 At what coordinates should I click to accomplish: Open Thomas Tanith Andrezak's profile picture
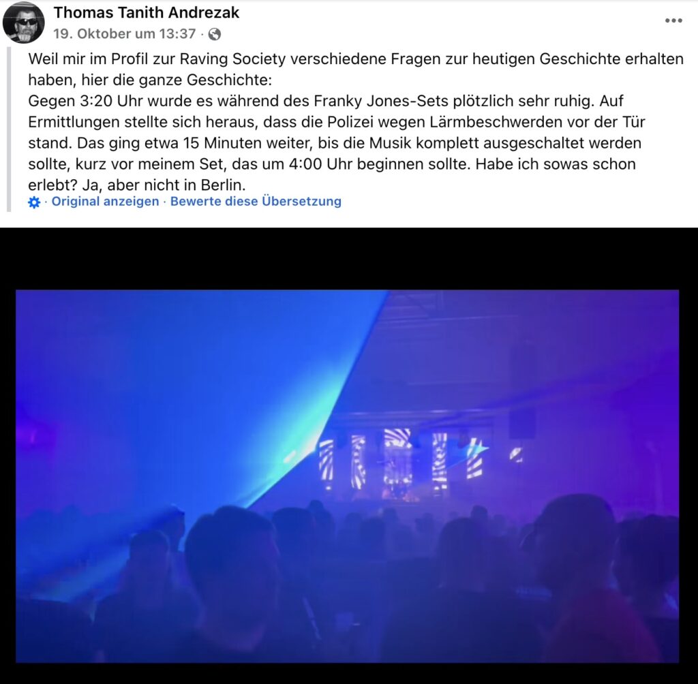click(24, 22)
